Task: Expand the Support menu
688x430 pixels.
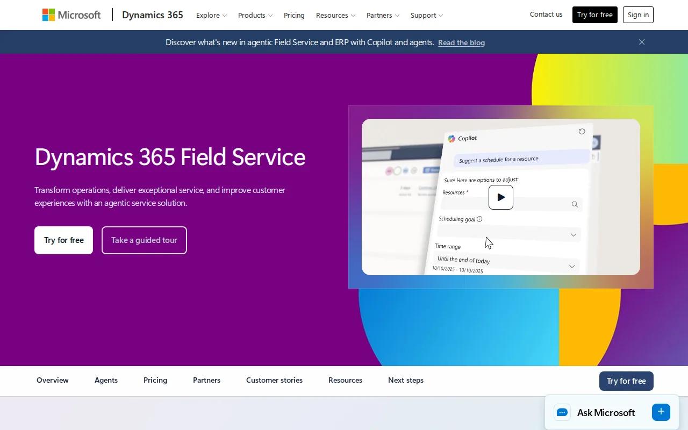Action: (427, 15)
